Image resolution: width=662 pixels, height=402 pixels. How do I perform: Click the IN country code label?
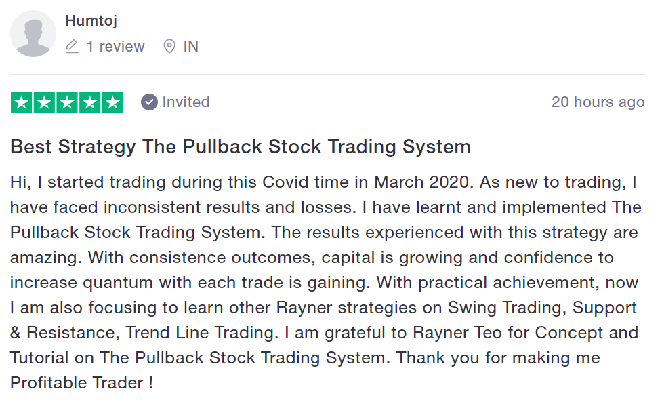pyautogui.click(x=191, y=47)
